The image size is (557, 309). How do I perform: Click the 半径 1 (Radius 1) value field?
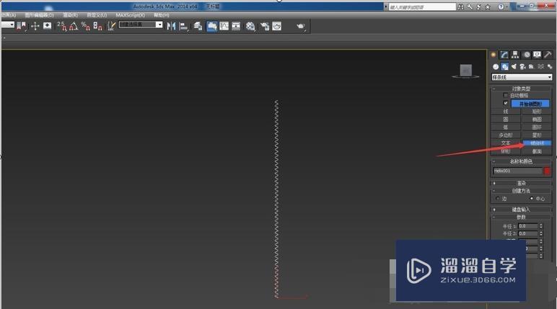coord(528,226)
